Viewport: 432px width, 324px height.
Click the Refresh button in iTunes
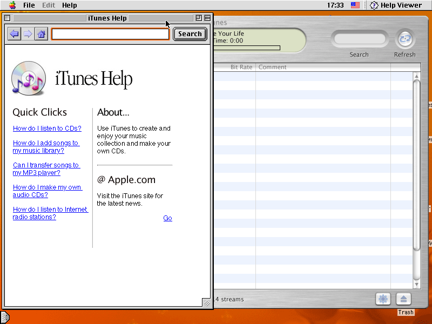tap(404, 39)
